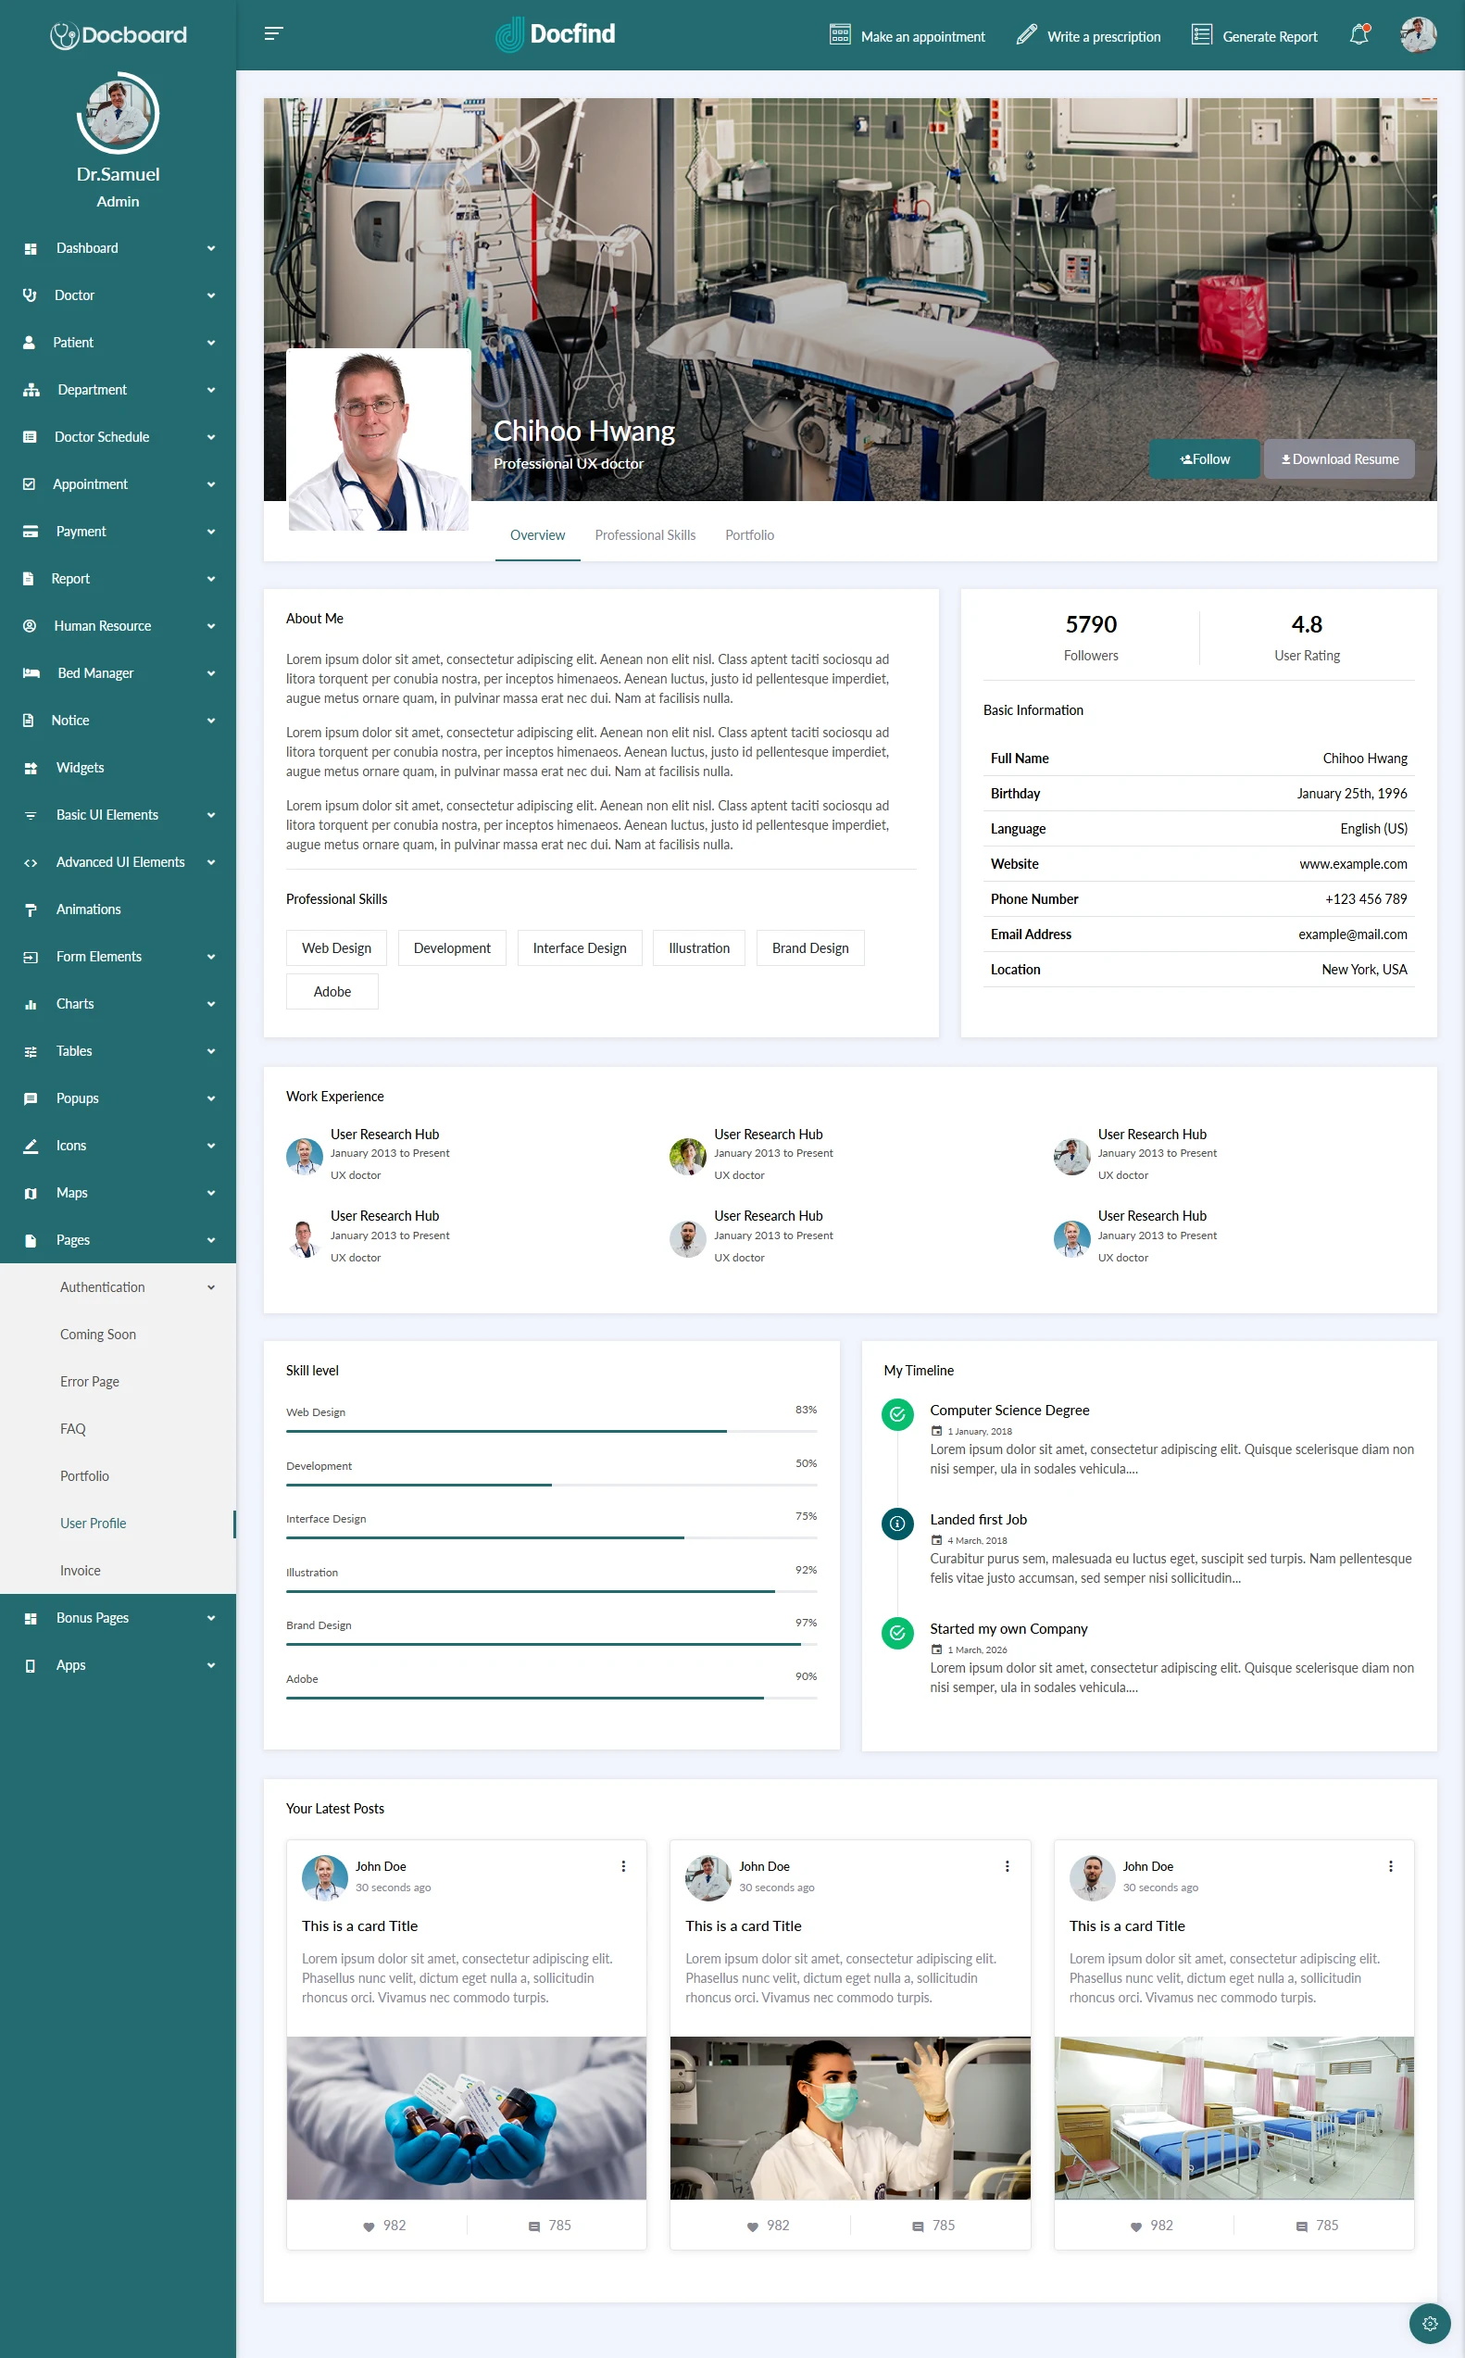1465x2358 pixels.
Task: Click the Patient person sidebar icon
Action: point(29,343)
